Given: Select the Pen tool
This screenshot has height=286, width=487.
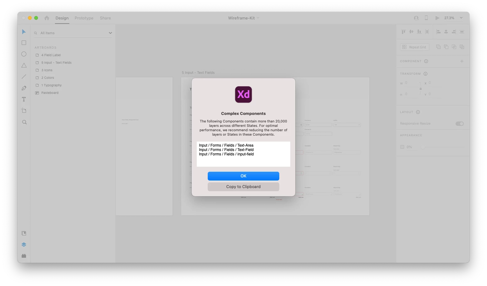Looking at the screenshot, I should tap(24, 88).
